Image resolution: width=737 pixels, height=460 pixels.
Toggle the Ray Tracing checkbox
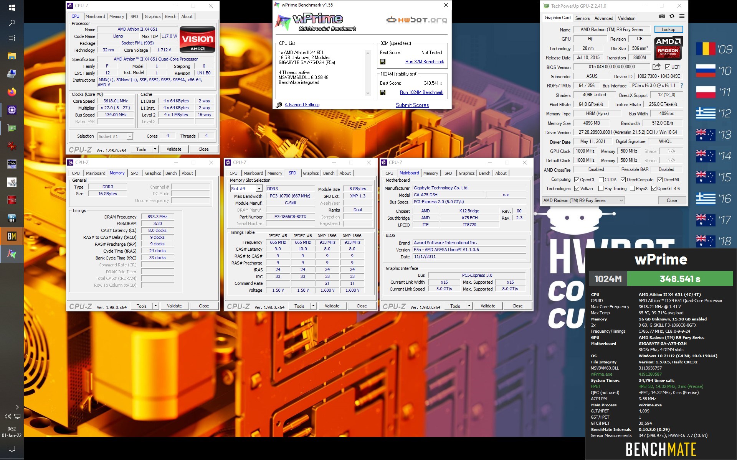point(601,189)
